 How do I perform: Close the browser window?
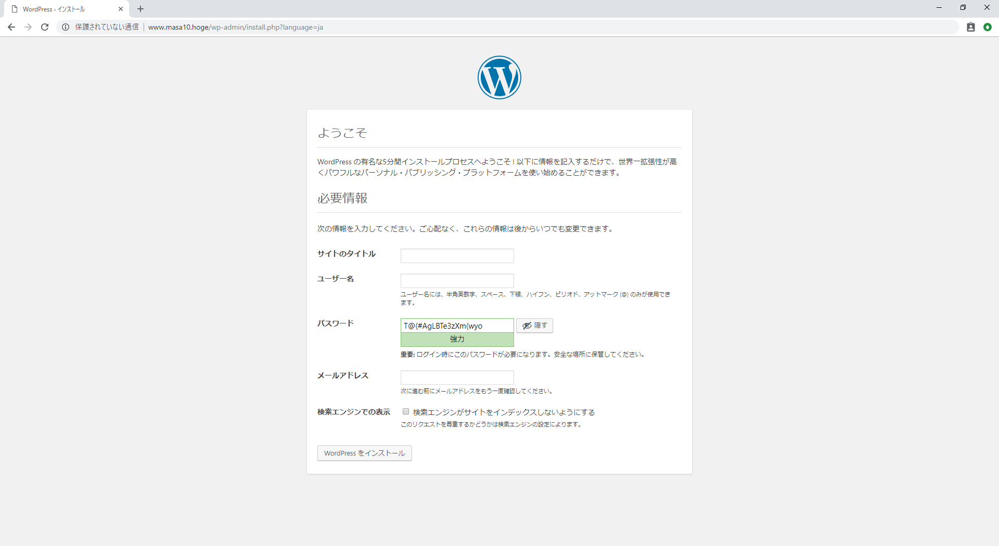(987, 8)
